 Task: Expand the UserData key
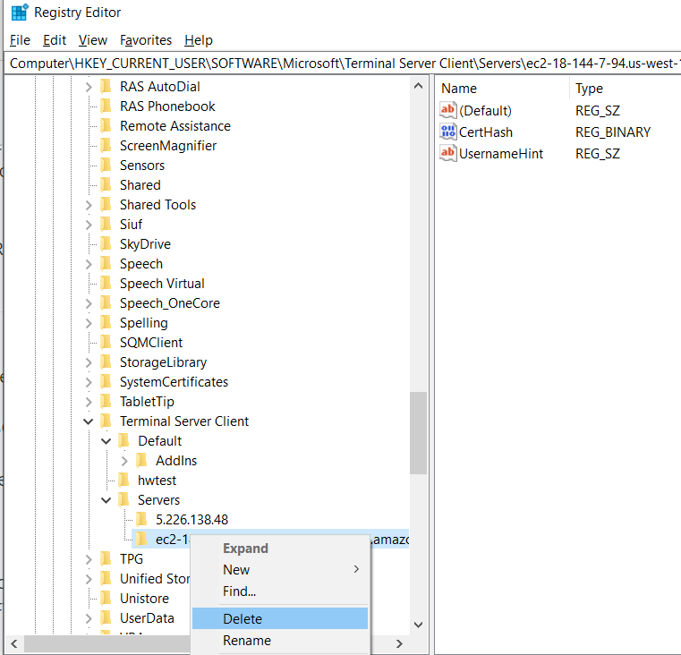click(89, 618)
